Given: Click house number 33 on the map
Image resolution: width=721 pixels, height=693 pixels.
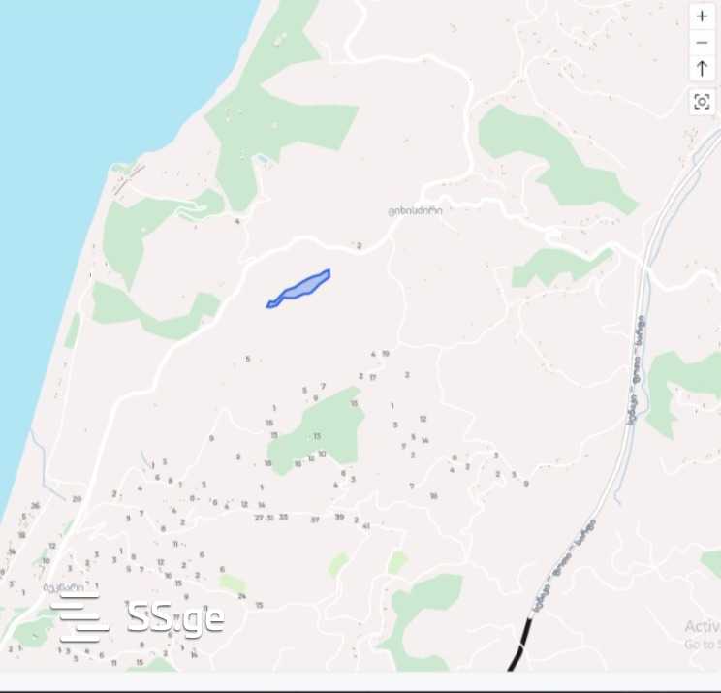Looking at the screenshot, I should [283, 517].
